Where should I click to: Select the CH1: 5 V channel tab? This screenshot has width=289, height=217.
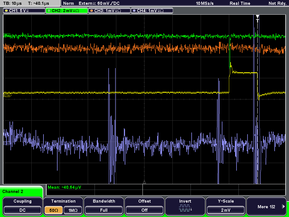[x=24, y=11]
